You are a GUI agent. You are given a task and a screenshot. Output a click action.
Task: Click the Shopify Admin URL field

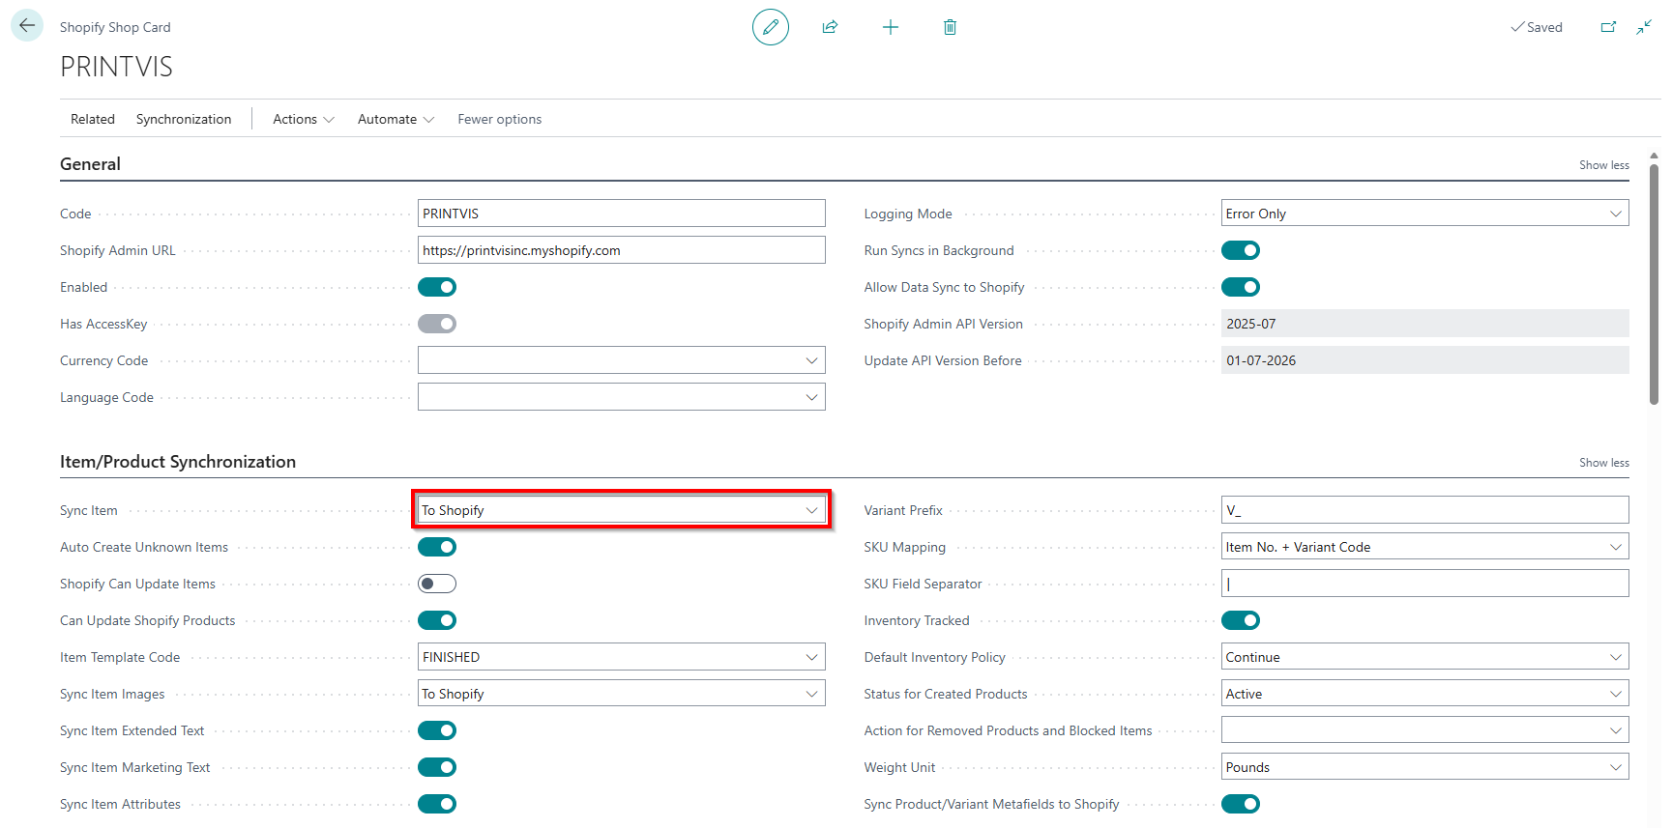[x=621, y=250]
